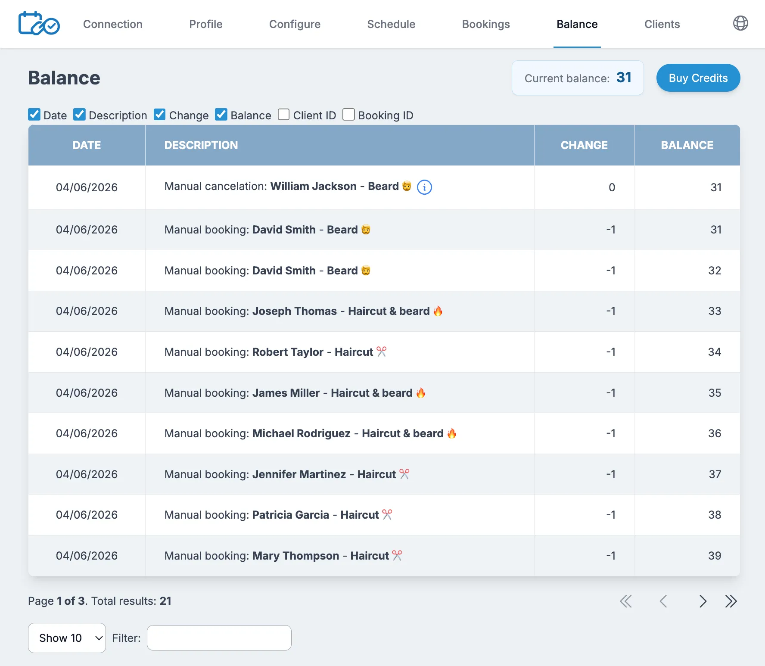This screenshot has width=765, height=666.
Task: Click inside the Filter input field
Action: 219,638
